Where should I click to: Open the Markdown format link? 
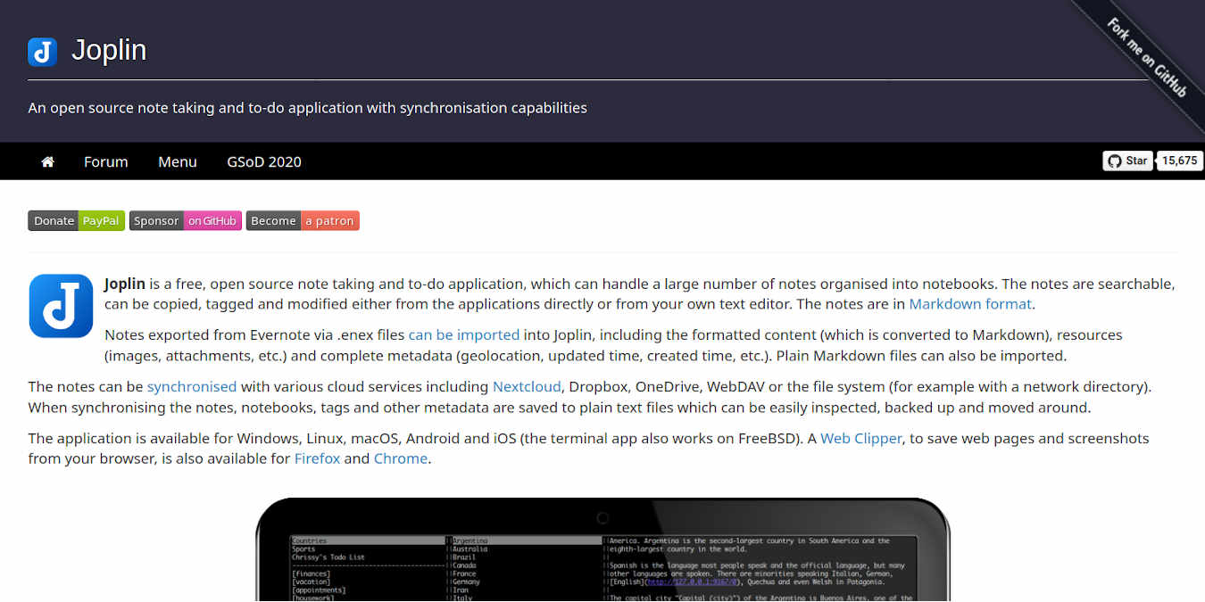pyautogui.click(x=970, y=304)
